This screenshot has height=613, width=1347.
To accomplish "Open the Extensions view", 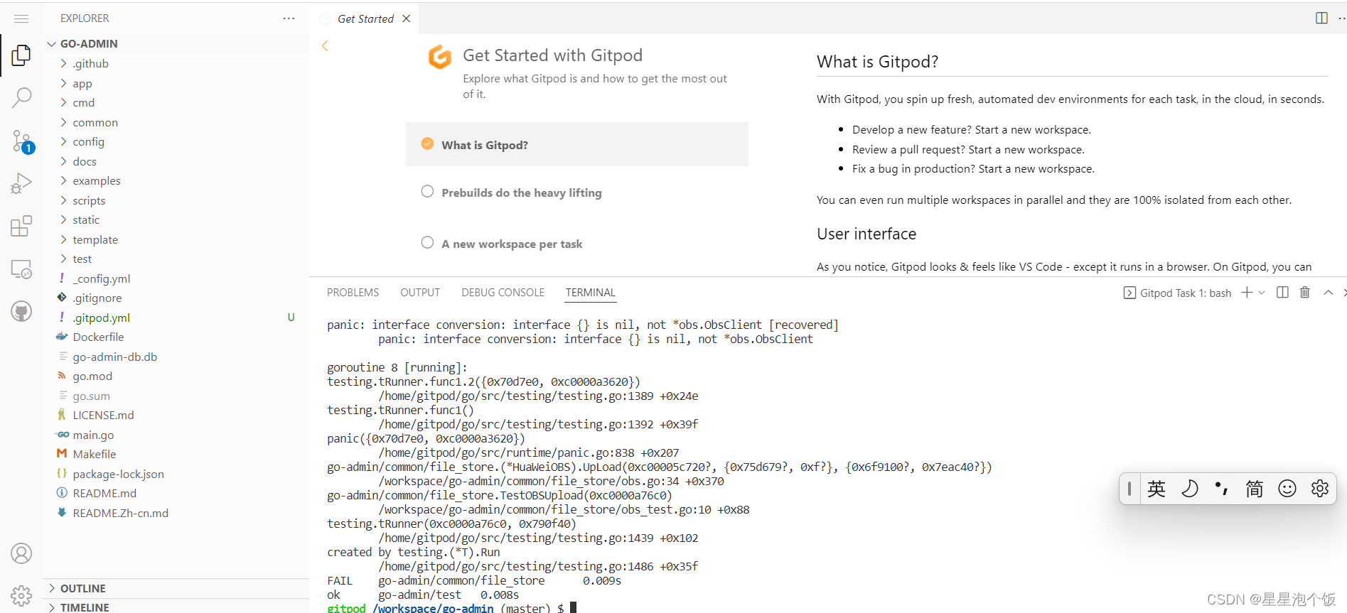I will click(x=21, y=226).
